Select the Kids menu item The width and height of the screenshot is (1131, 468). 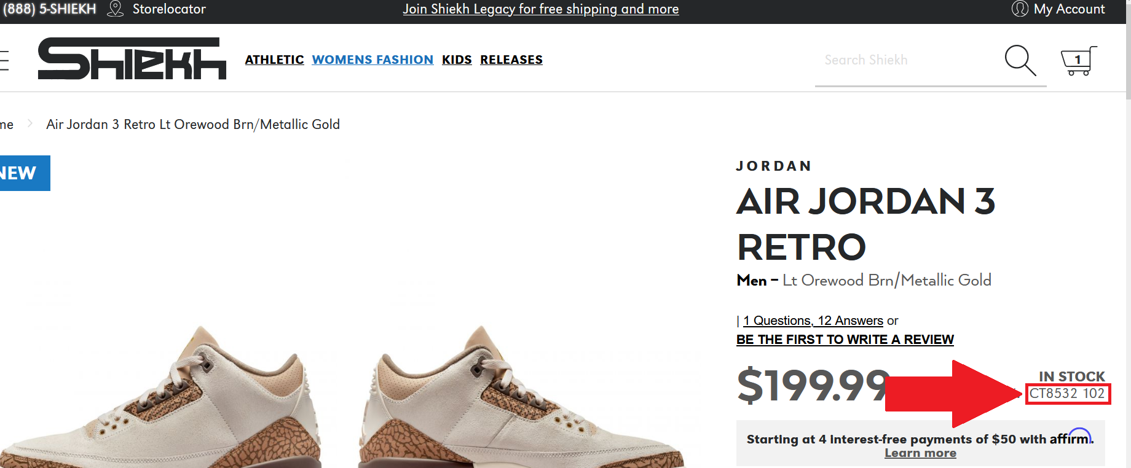coord(457,60)
